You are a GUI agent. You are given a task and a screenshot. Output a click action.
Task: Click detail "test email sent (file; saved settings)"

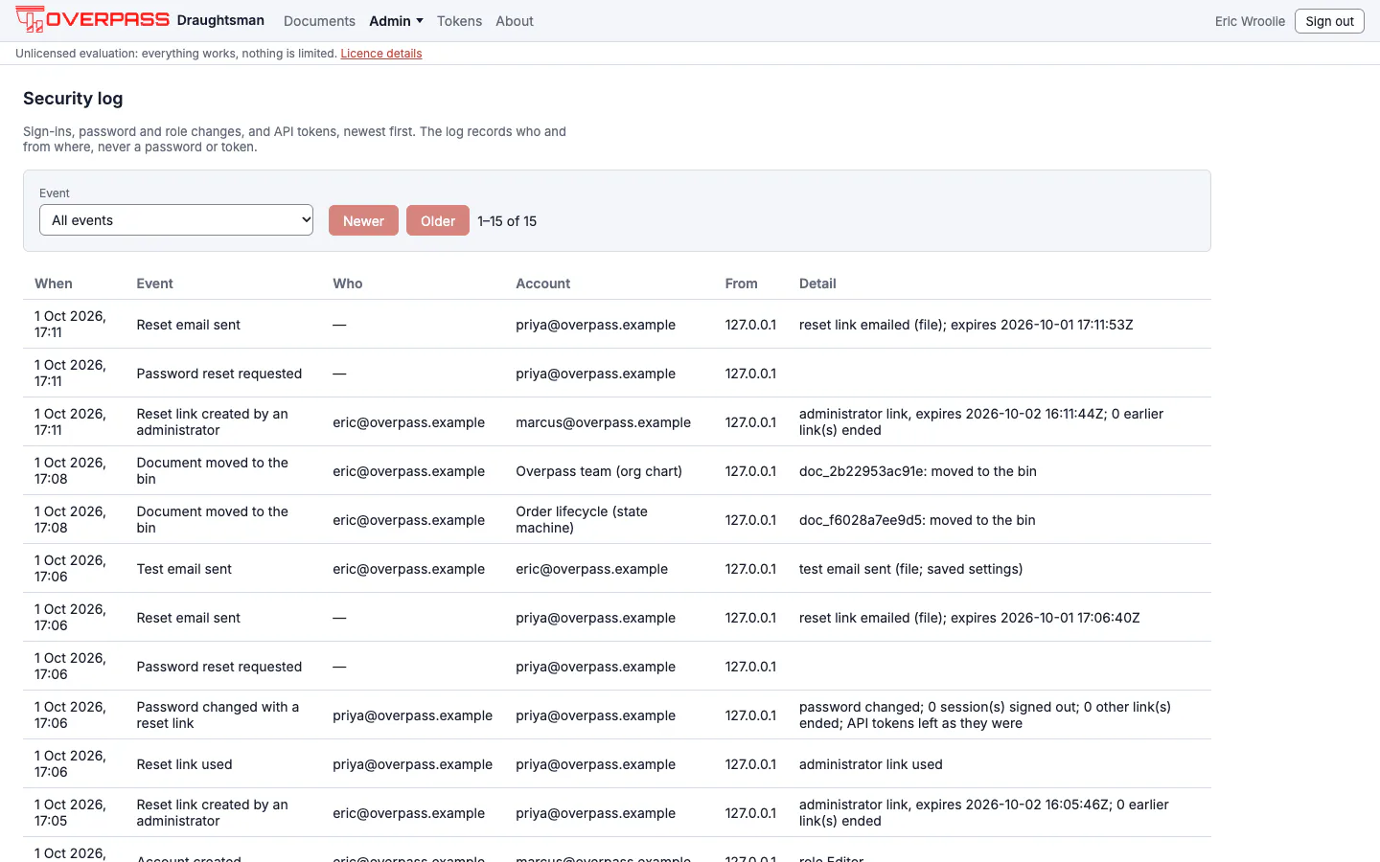click(911, 569)
